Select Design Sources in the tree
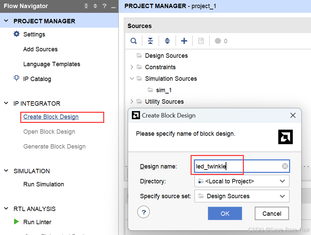Image resolution: width=311 pixels, height=235 pixels. [x=166, y=56]
